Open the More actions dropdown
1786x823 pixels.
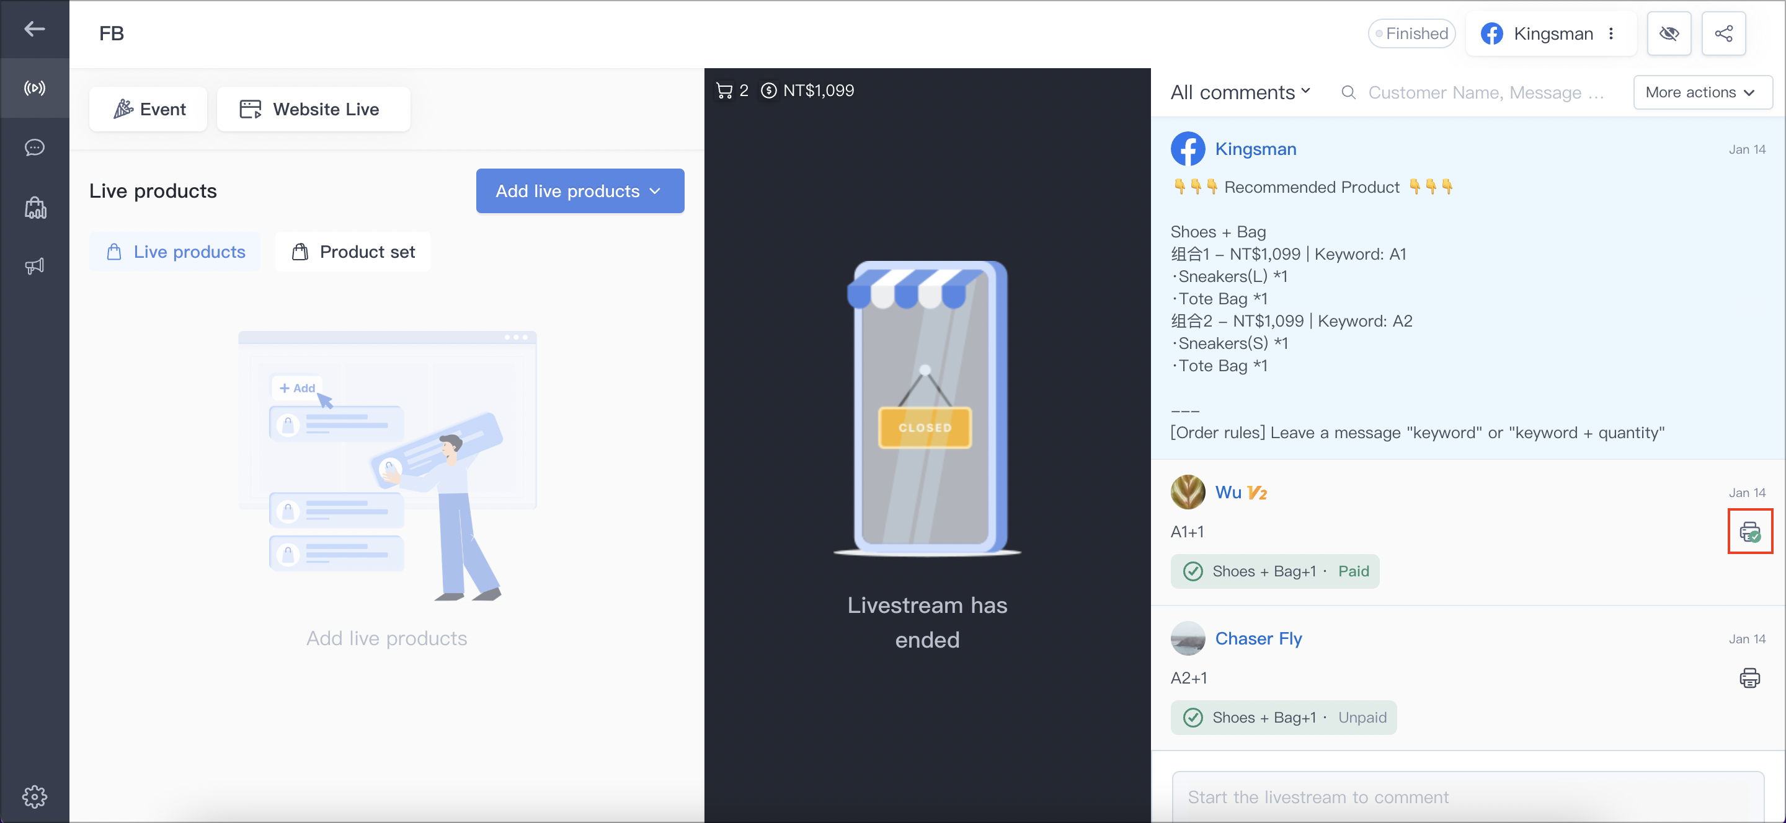(x=1702, y=92)
